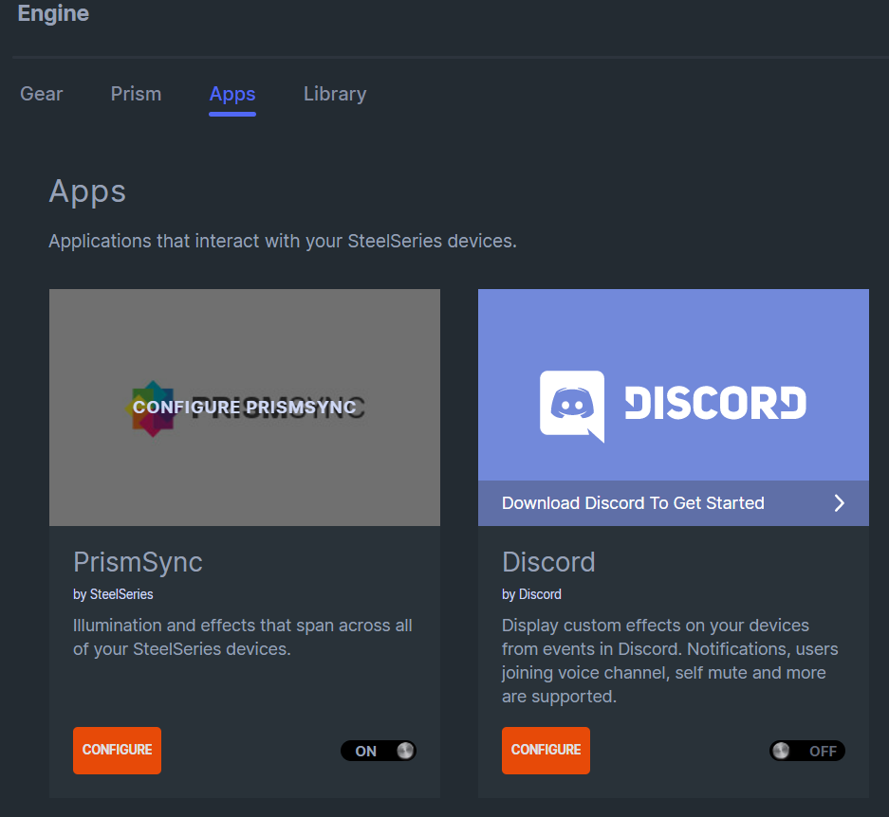Click the Configure PrismSync overlay text
889x817 pixels.
[x=245, y=408]
